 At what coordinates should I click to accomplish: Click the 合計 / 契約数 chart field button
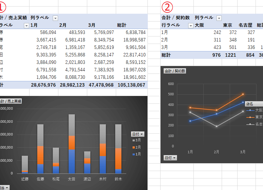point(175,71)
